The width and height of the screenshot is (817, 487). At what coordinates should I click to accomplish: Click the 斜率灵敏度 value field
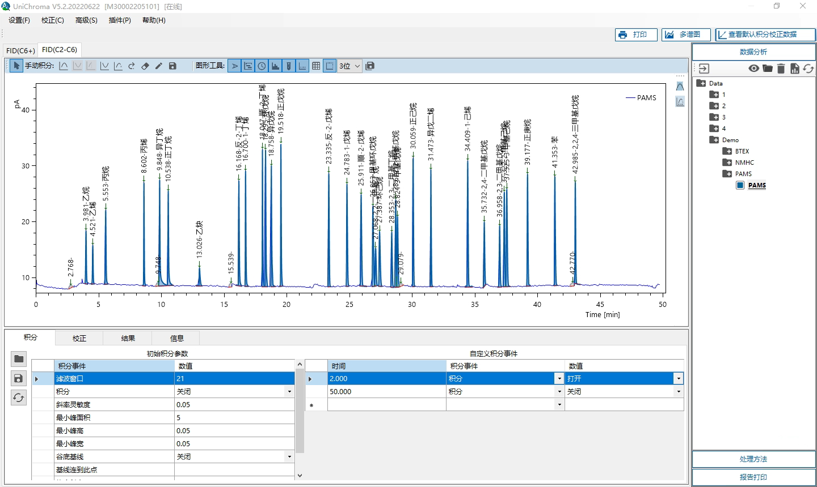pyautogui.click(x=234, y=405)
